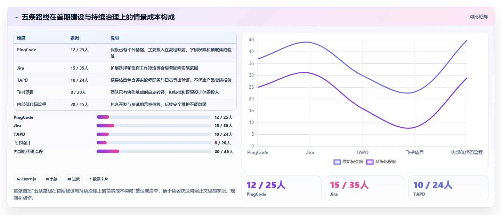This screenshot has height=215, width=502.
Task: Toggle the 原始复杂度 legend entry
Action: coord(348,162)
